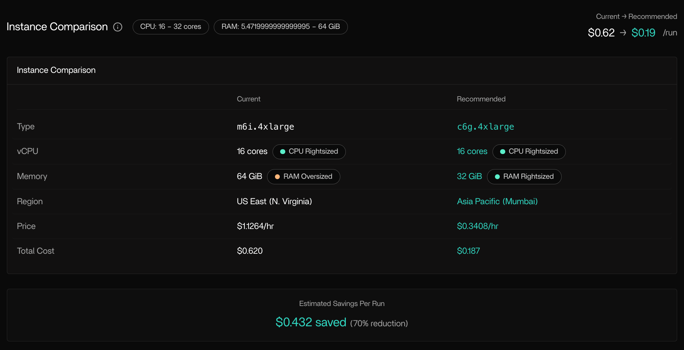Screen dimensions: 684x350
Task: Click the Recommended column header
Action: [x=481, y=99]
